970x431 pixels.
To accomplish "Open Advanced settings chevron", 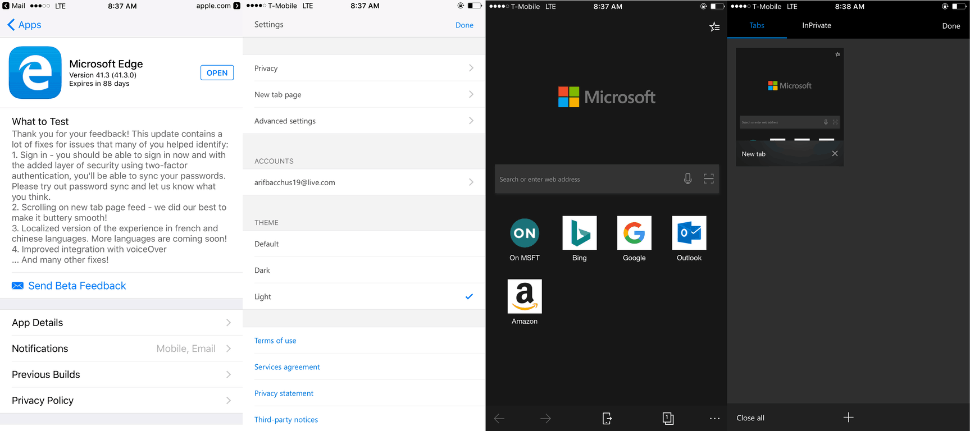I will pyautogui.click(x=471, y=121).
